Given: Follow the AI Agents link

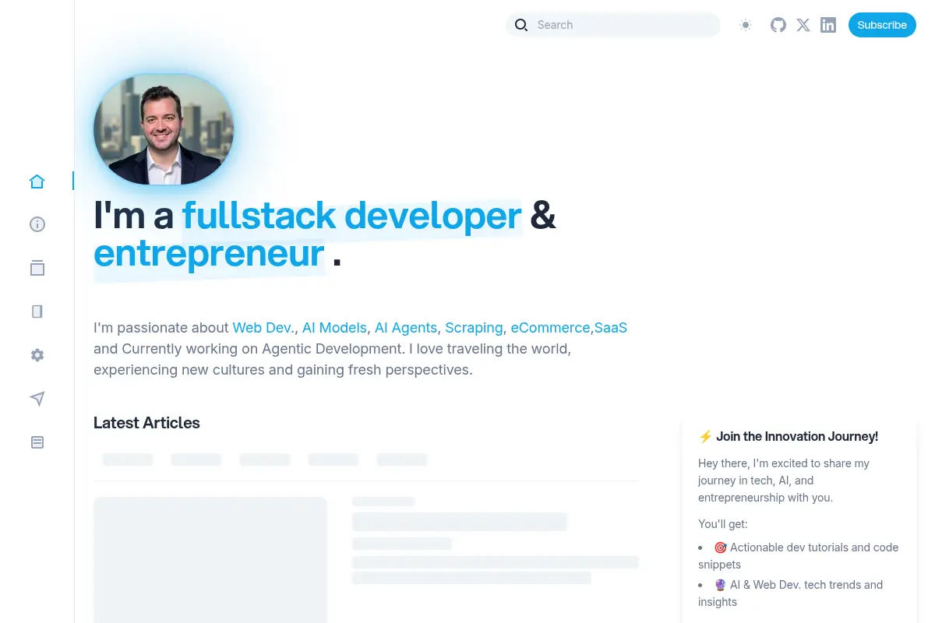Looking at the screenshot, I should (x=406, y=328).
